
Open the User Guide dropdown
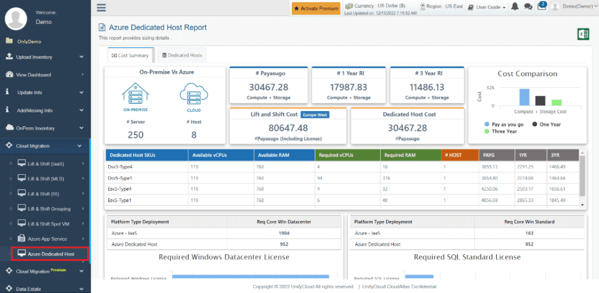[487, 7]
